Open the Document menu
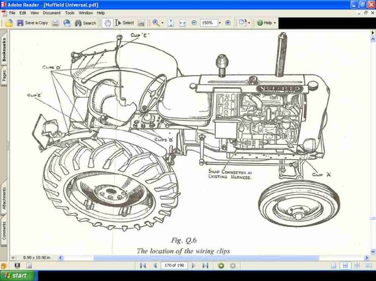 pos(51,13)
